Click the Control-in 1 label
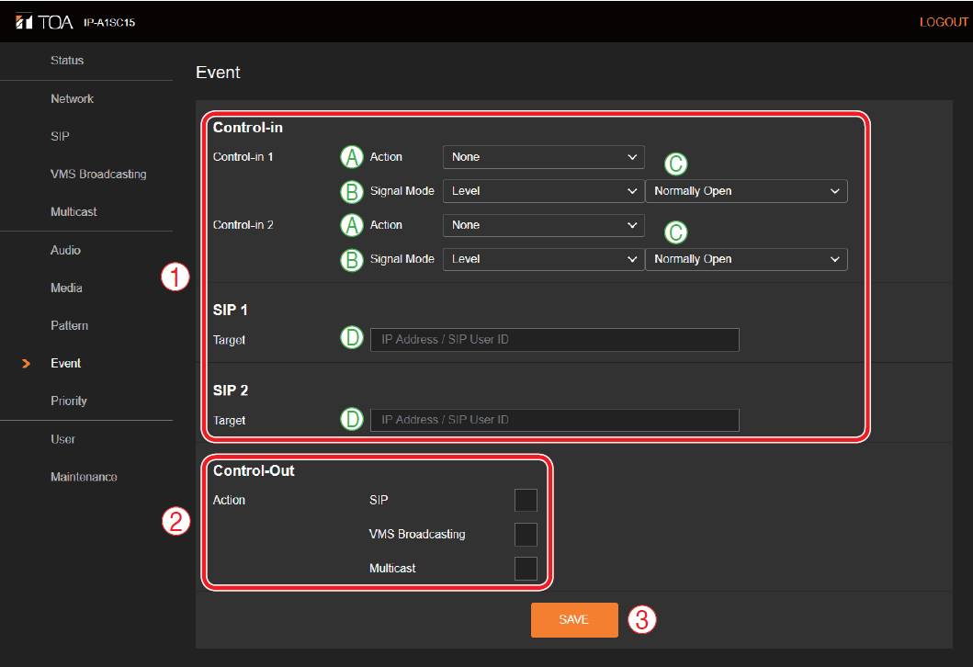This screenshot has height=667, width=973. 243,157
